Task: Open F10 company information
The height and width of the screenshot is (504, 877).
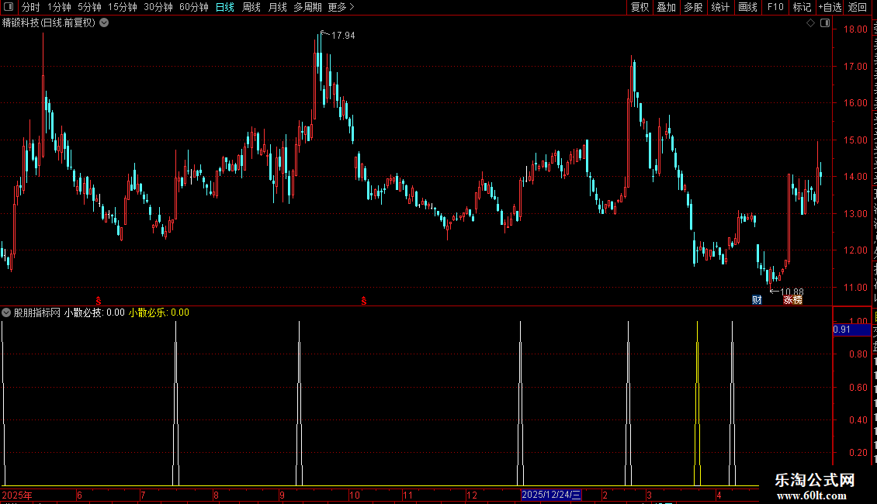Action: 775,7
